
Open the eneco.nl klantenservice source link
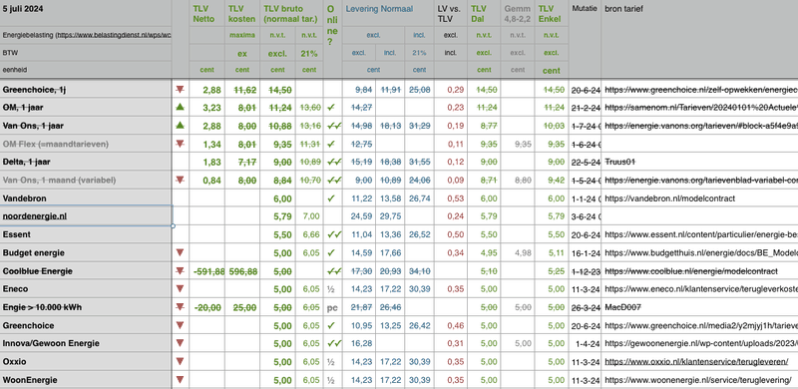701,289
